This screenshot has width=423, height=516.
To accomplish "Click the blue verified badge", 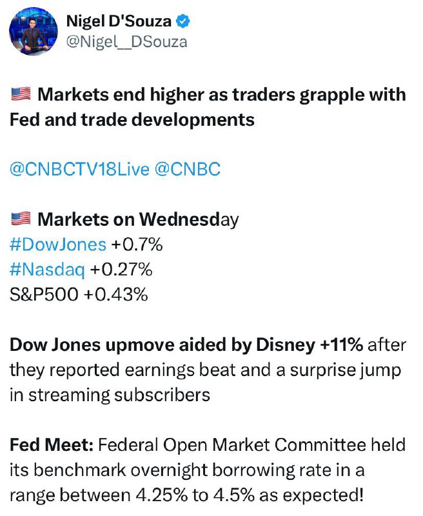I will point(183,21).
